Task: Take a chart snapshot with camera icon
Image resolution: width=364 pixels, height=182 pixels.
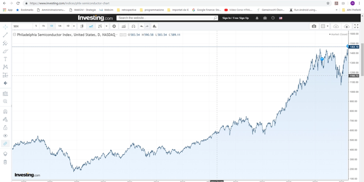Action: 314,26
